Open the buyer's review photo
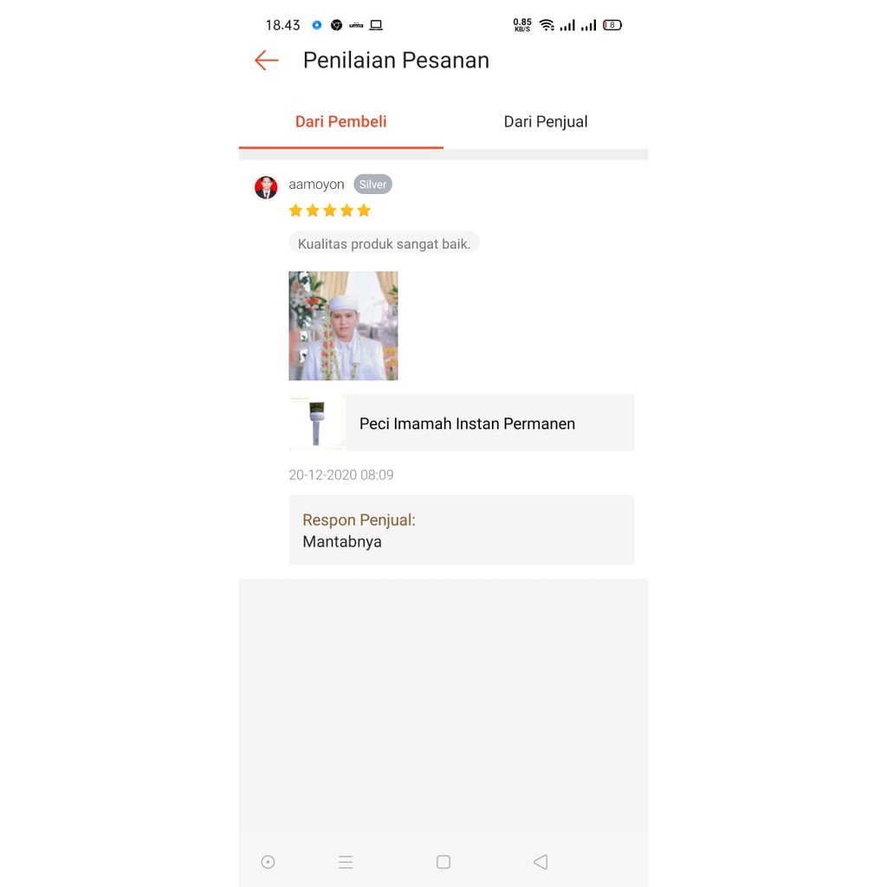This screenshot has width=887, height=887. [x=343, y=326]
